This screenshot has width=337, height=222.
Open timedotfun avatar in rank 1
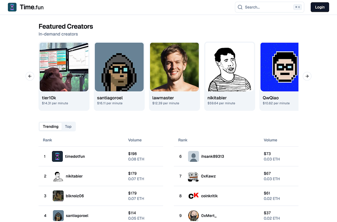[x=57, y=156]
